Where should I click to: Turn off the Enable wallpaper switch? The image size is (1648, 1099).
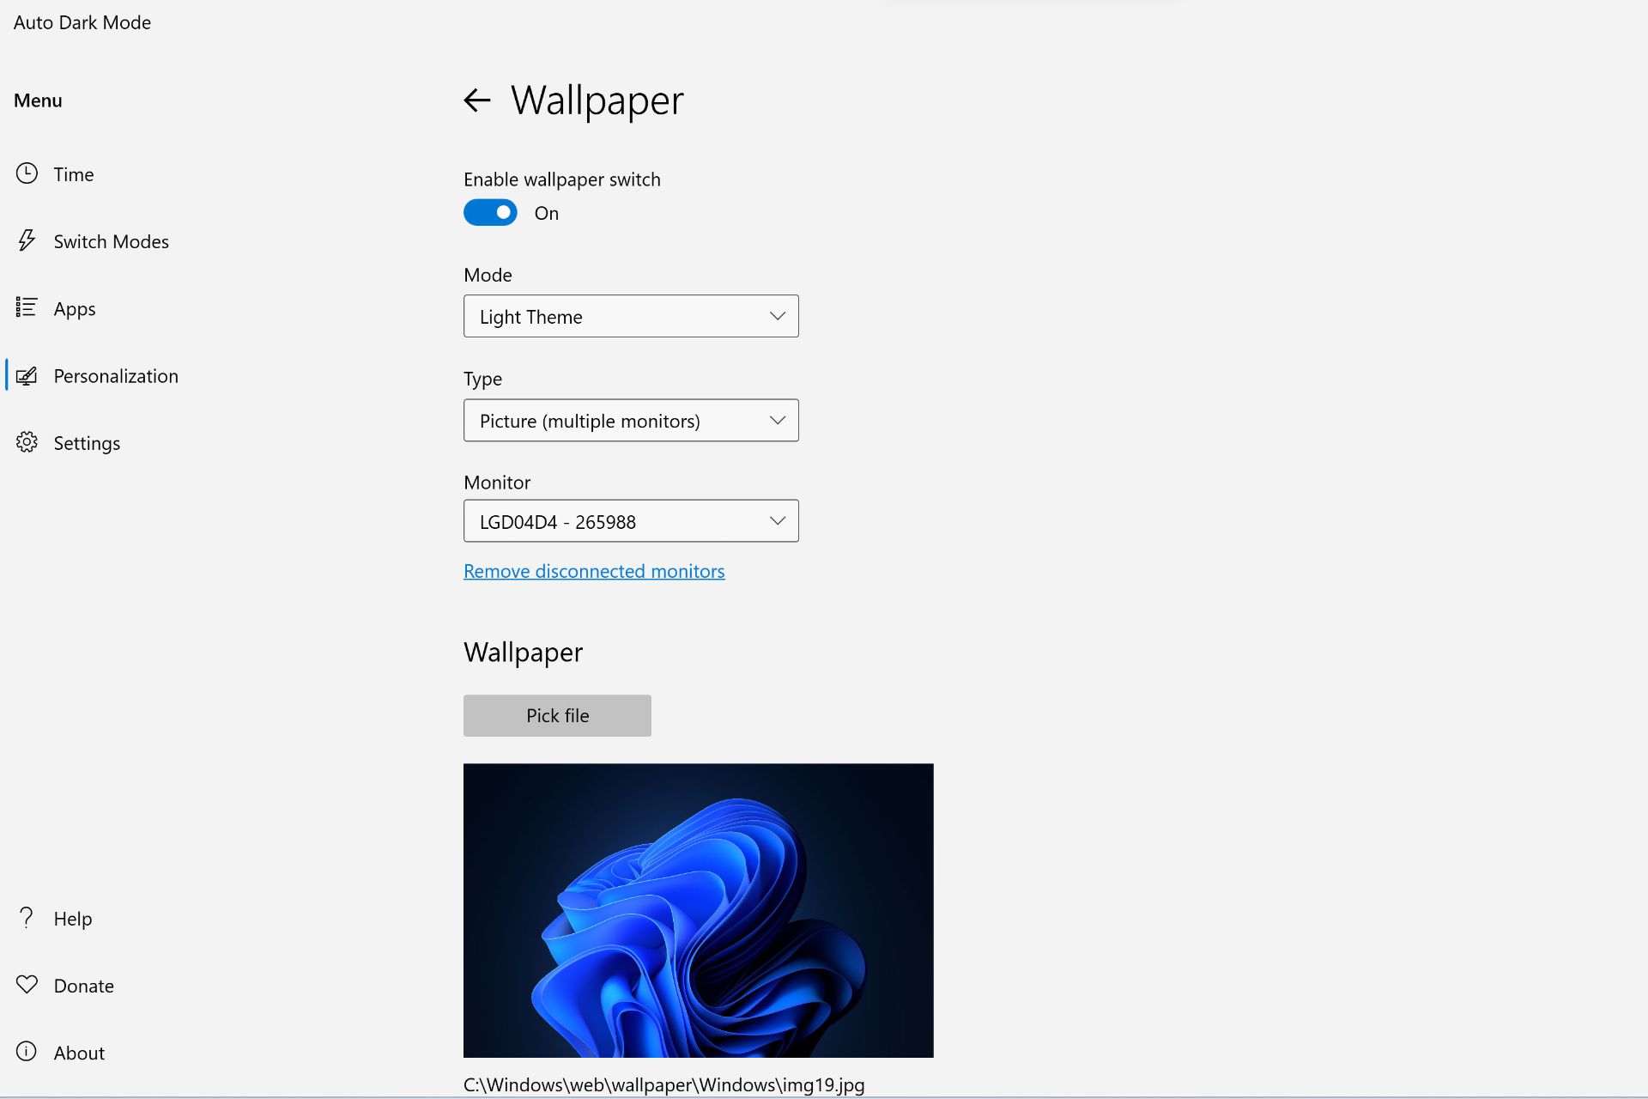pyautogui.click(x=490, y=212)
